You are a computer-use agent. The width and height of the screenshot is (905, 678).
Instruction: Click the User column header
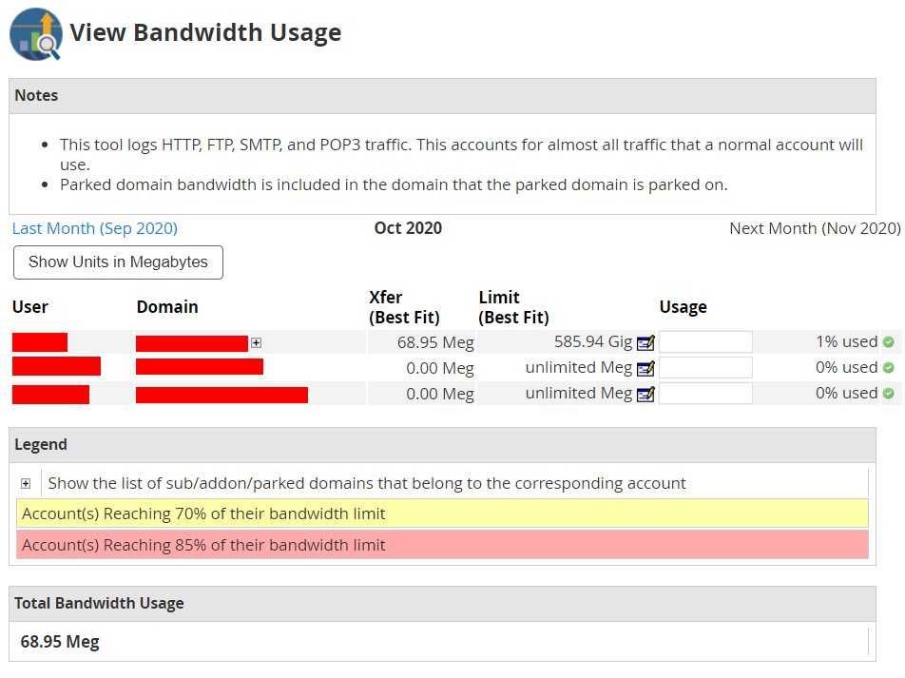tap(30, 307)
